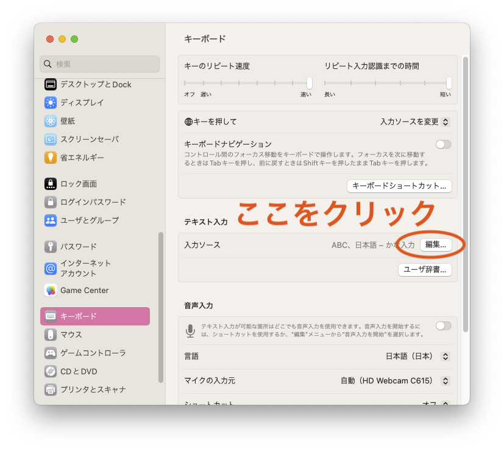504x450 pixels.
Task: Select the スクリーンセーバ icon
Action: pyautogui.click(x=51, y=139)
